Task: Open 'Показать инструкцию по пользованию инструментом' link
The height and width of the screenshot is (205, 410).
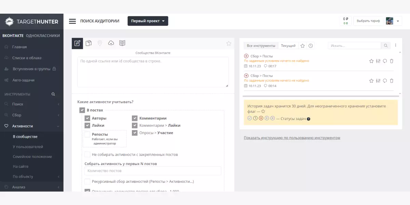Action: point(292,138)
